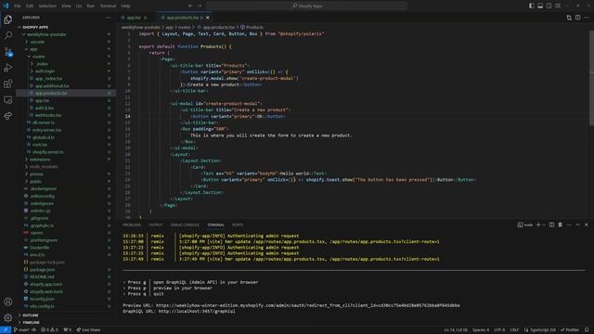Open the Remote Explorer view

(x=8, y=100)
